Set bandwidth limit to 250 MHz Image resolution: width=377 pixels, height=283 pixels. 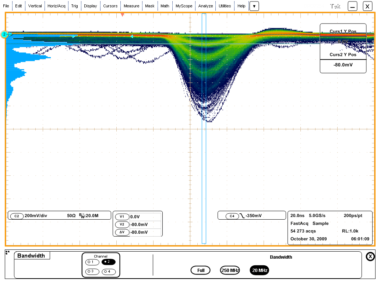(x=230, y=270)
